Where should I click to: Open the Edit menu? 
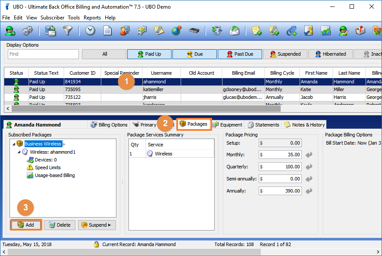point(18,18)
